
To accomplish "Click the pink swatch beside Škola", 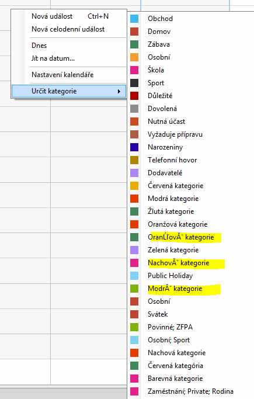I will click(x=134, y=70).
